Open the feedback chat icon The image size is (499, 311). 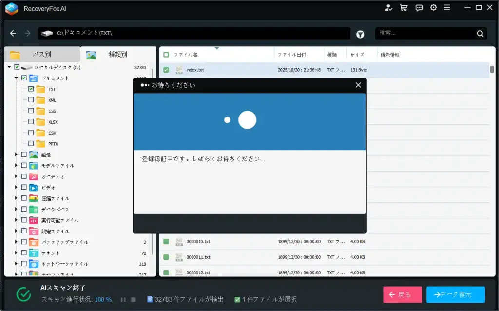[419, 8]
